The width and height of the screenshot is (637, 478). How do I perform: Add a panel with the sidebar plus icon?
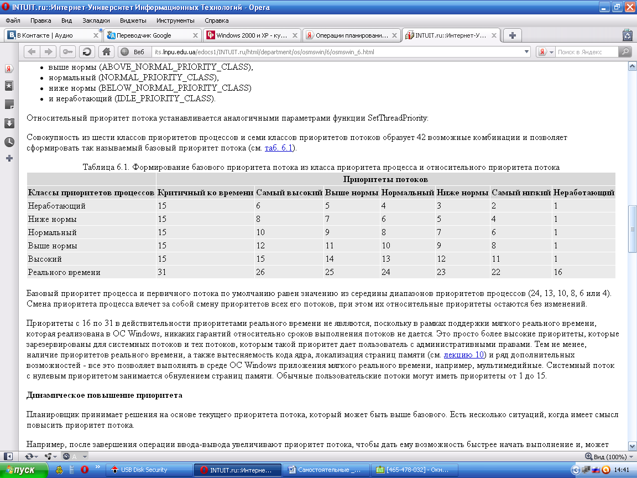pos(9,159)
